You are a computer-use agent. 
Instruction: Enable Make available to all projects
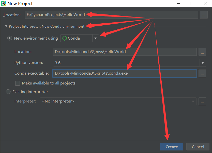[x=17, y=83]
